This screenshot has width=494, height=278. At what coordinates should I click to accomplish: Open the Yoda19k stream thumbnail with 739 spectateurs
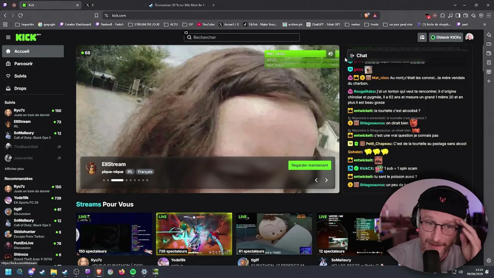[x=194, y=234]
